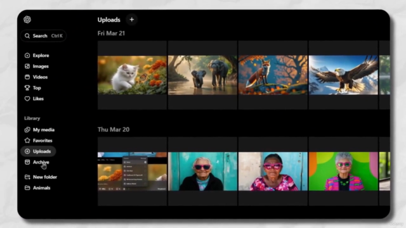Open the elephants in river thumbnail
The height and width of the screenshot is (228, 406).
coord(202,75)
